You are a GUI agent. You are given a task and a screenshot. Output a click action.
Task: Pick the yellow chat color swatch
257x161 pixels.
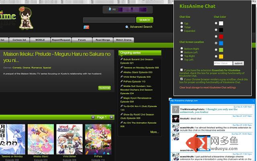tap(221, 56)
